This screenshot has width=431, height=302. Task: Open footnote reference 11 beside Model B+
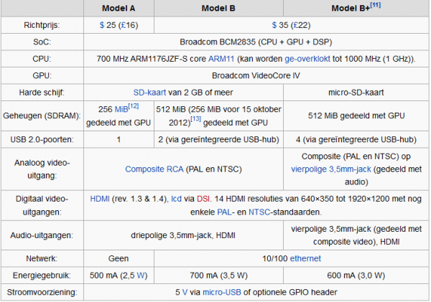pos(375,5)
